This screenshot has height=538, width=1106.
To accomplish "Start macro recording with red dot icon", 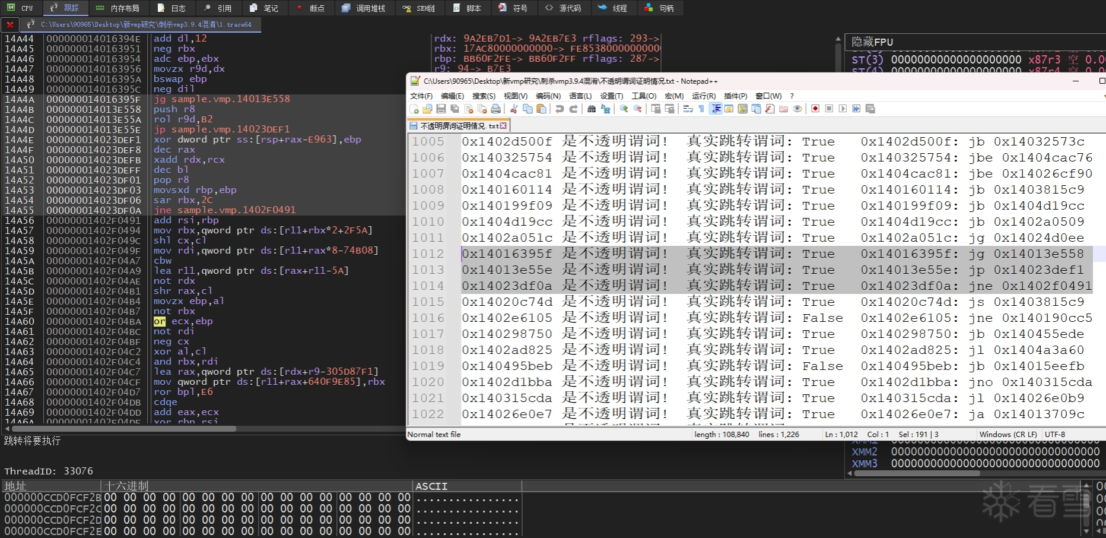I will 815,109.
